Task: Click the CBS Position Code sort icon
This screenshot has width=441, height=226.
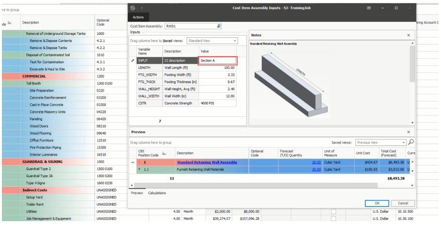Action: (x=163, y=154)
